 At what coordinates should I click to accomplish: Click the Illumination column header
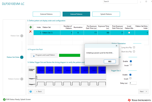[x=78, y=27]
